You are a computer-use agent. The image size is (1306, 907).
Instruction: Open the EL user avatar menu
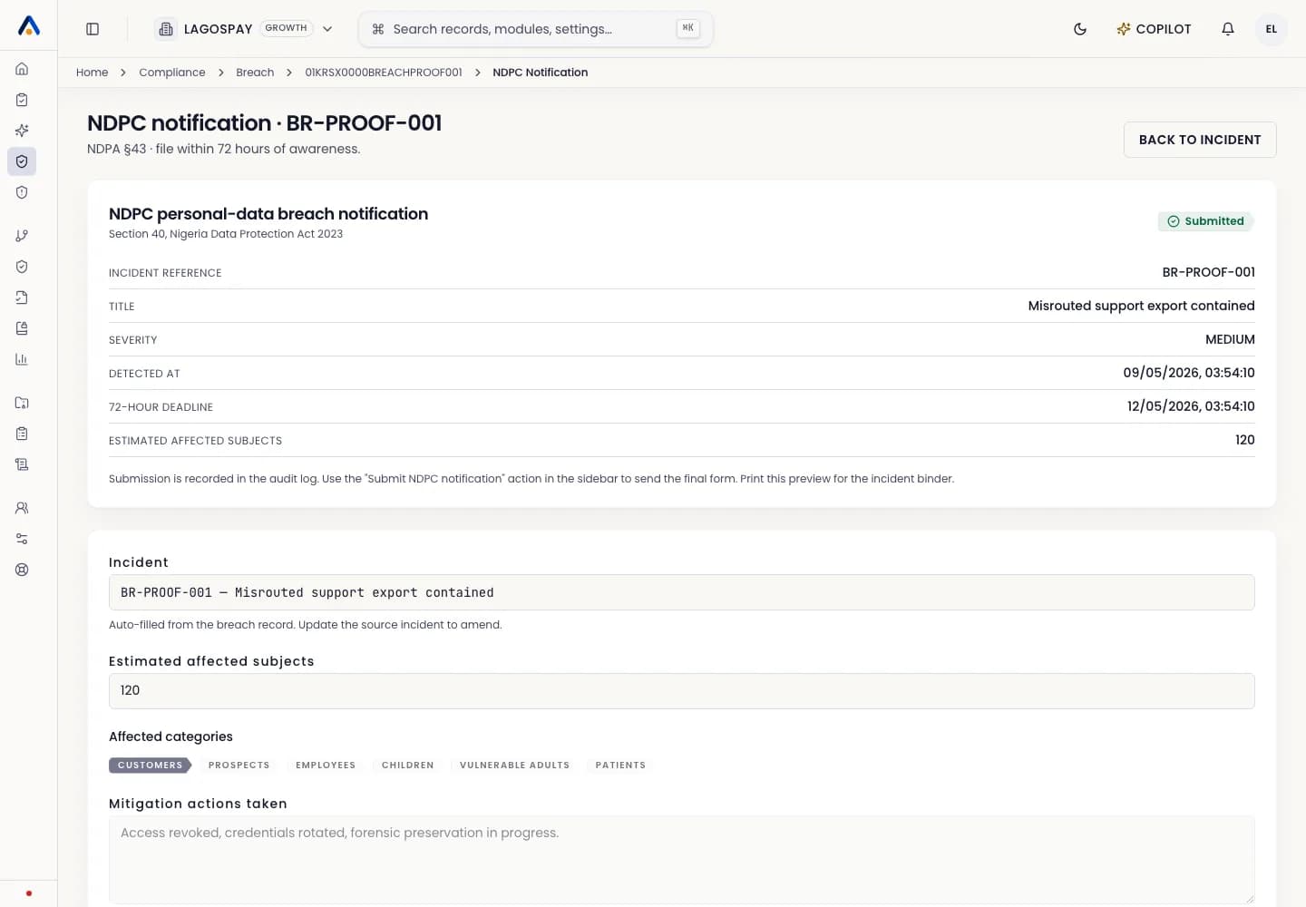pyautogui.click(x=1272, y=29)
